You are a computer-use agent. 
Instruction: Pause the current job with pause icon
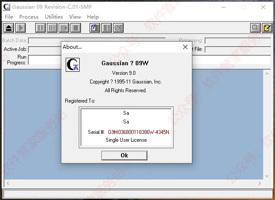[x=40, y=28]
